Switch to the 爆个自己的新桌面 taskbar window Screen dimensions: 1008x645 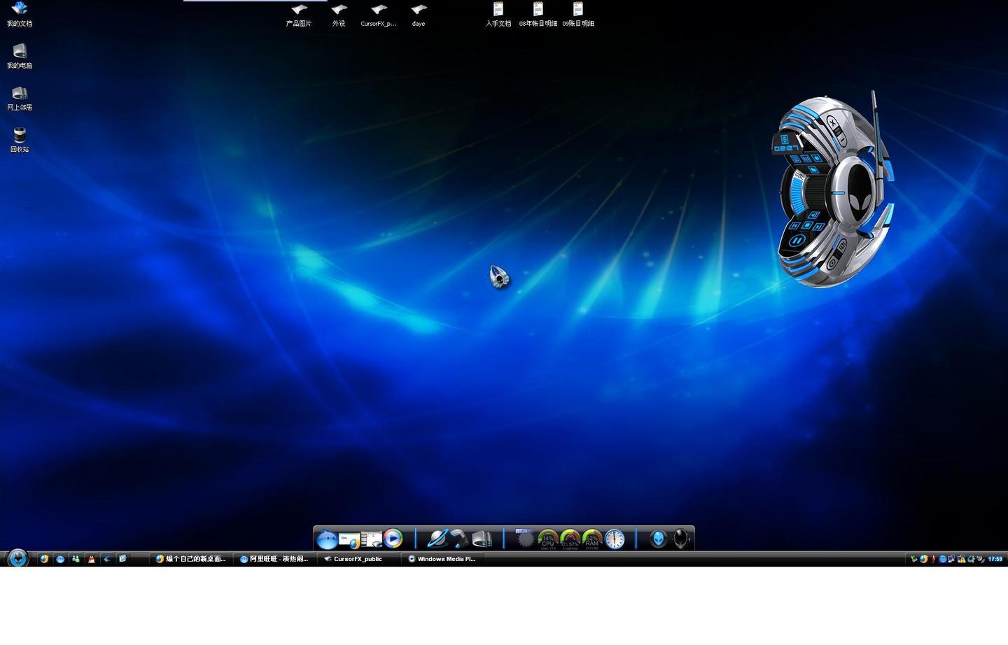click(x=191, y=559)
